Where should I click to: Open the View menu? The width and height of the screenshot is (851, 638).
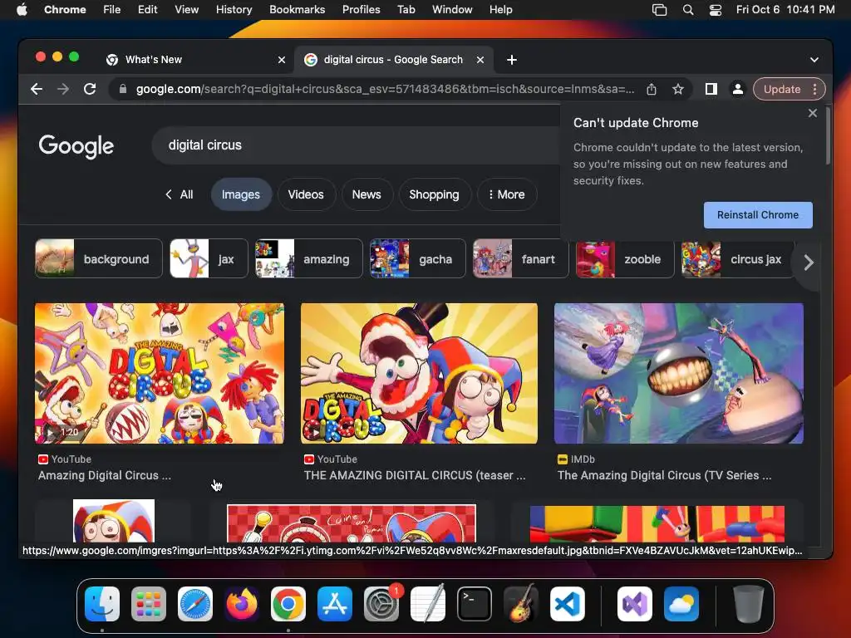coord(186,9)
